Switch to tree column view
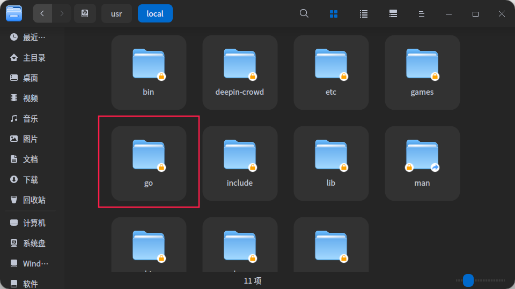 click(393, 14)
